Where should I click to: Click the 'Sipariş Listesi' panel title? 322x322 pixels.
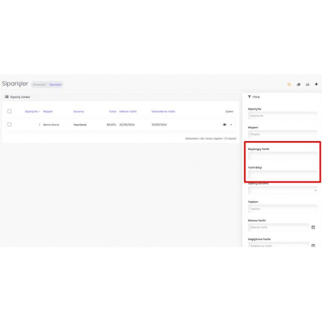click(20, 97)
